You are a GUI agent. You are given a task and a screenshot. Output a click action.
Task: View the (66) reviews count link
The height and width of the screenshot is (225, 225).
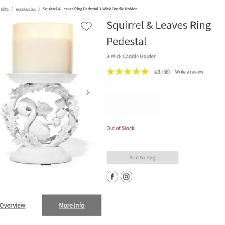point(166,71)
